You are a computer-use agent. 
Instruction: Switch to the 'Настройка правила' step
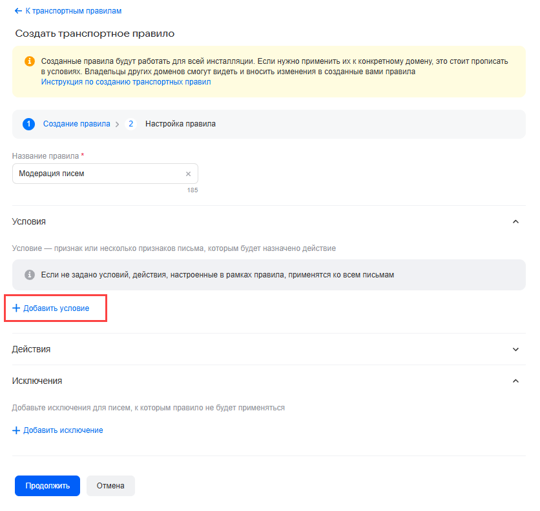(180, 124)
